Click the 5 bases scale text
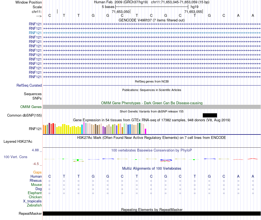The height and width of the screenshot is (220, 261). (108, 7)
